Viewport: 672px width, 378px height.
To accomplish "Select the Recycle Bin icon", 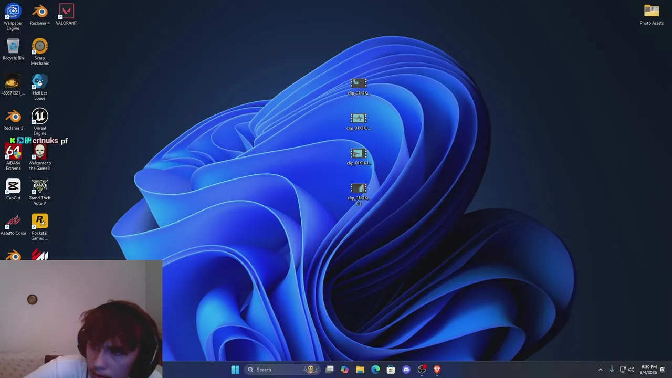I will click(13, 49).
